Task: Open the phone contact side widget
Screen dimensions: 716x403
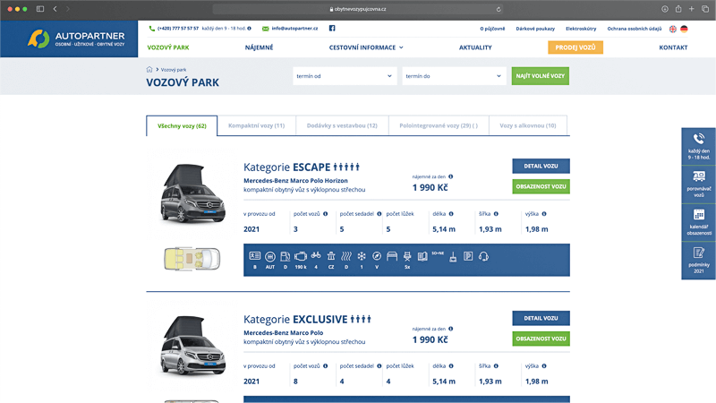Action: [x=698, y=144]
